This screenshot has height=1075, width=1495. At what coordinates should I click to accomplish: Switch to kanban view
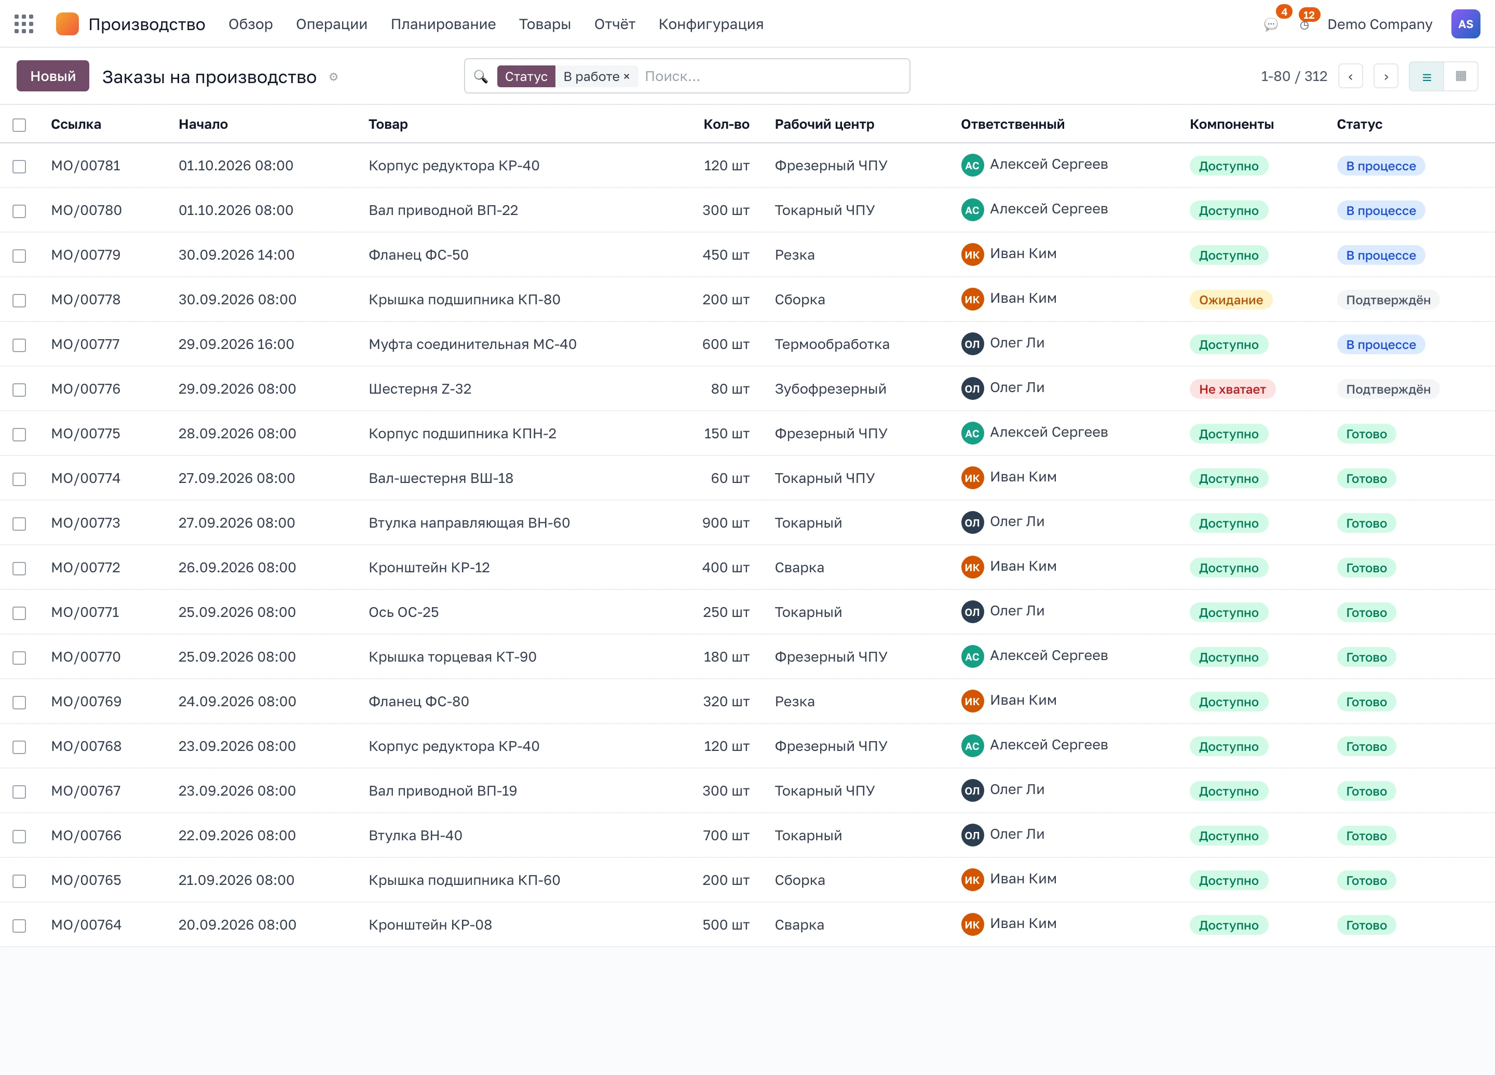[x=1461, y=76]
